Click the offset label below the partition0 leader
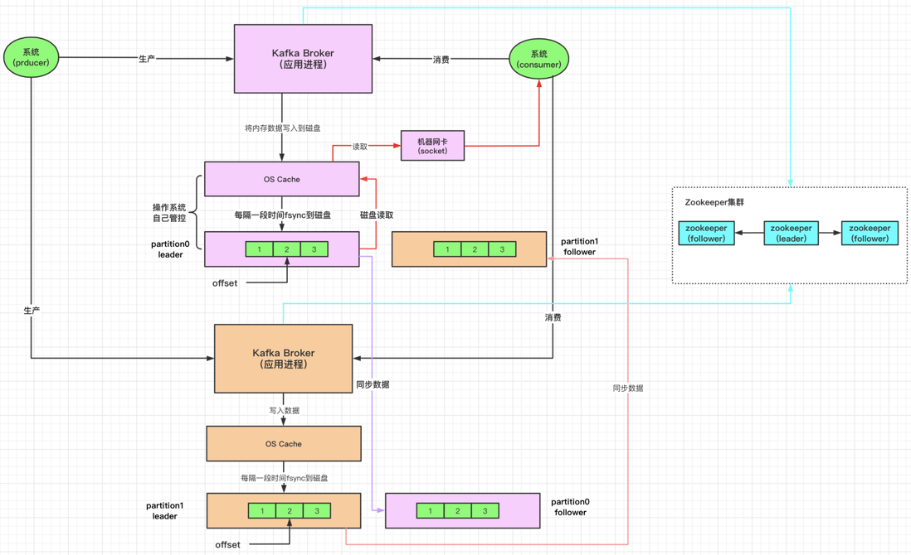Viewport: 911px width, 555px height. pos(225,283)
